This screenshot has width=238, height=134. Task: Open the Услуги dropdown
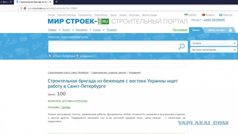click(x=213, y=43)
